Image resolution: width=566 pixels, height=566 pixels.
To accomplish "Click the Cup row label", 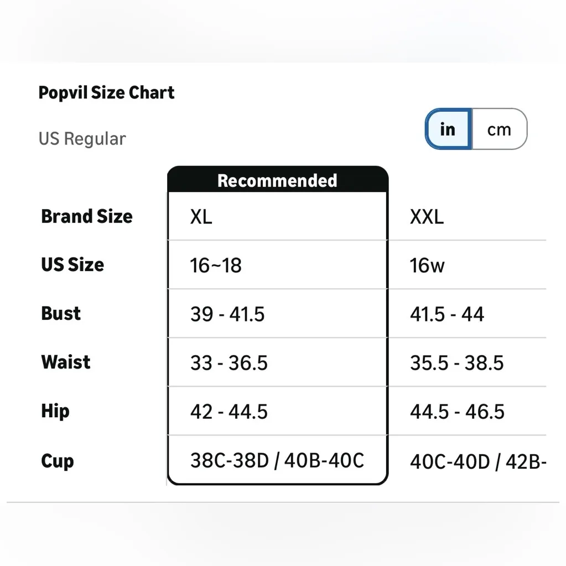I will pos(57,461).
